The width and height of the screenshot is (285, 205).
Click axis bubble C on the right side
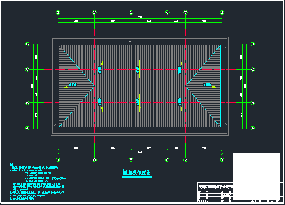pyautogui.click(x=252, y=69)
